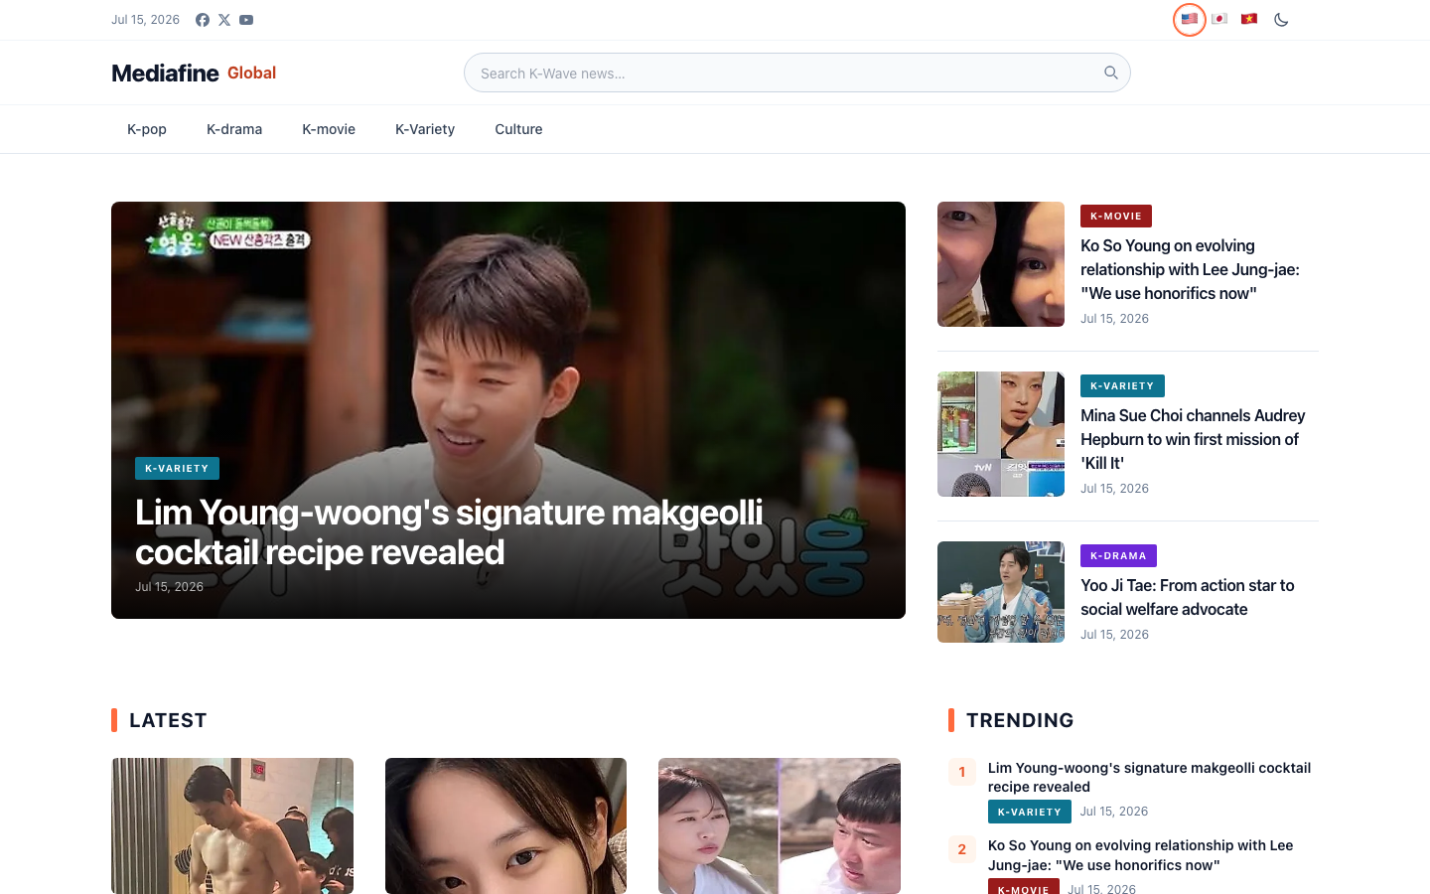
Task: Read Yoo Ji Tae social welfare headline
Action: tap(1188, 597)
